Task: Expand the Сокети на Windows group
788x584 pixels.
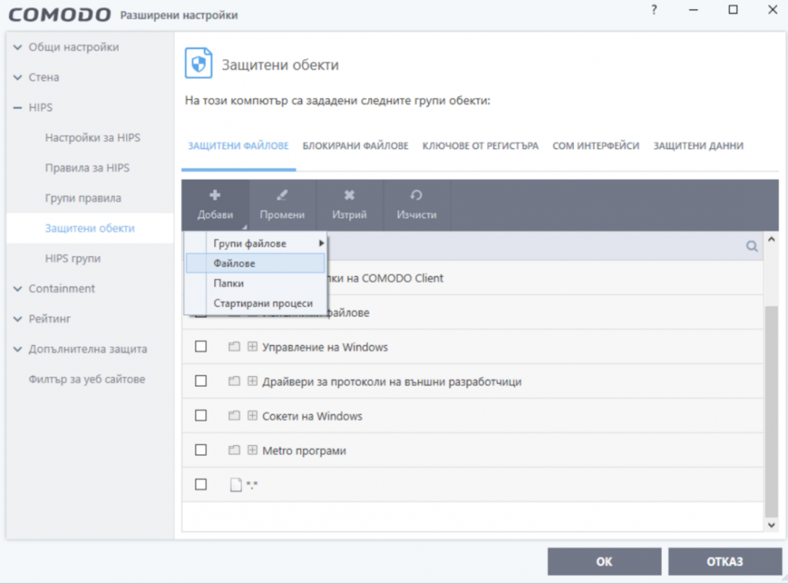Action: tap(252, 415)
